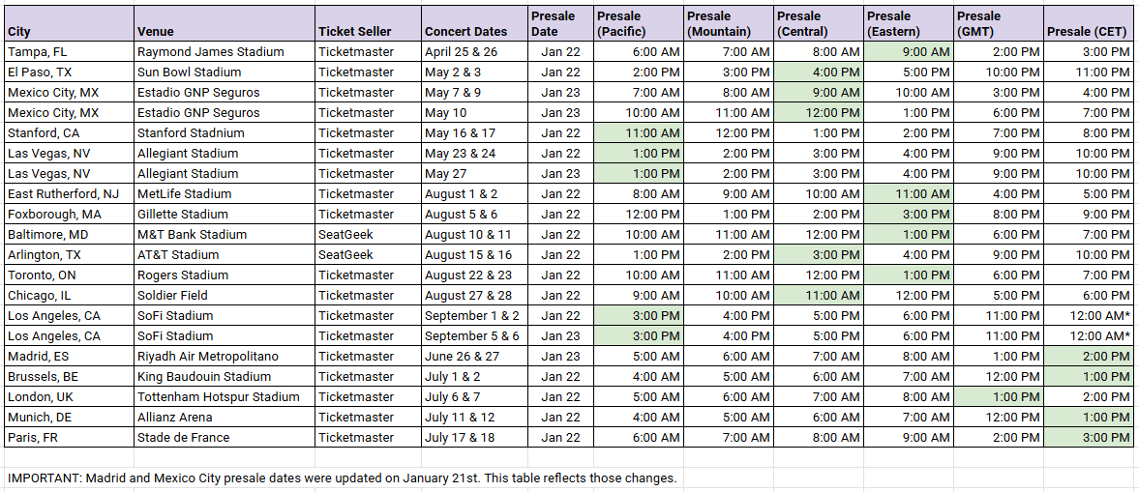Select the Ticket Seller column header

tap(369, 23)
